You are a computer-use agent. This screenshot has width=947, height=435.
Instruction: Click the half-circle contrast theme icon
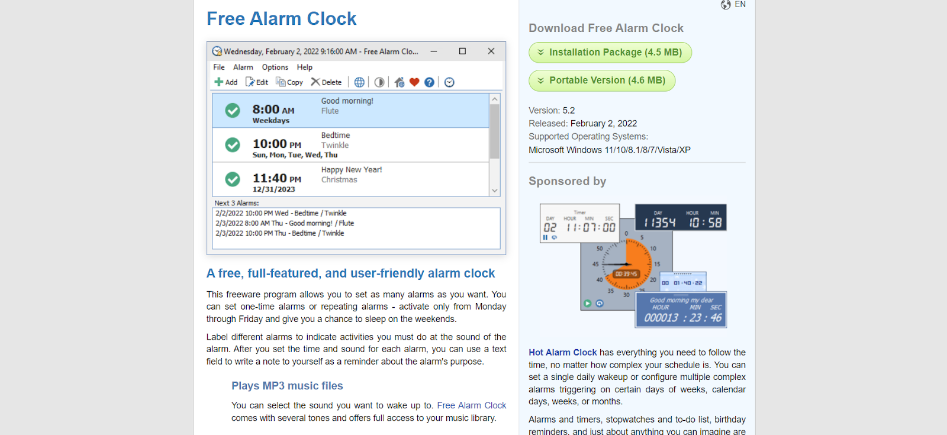(379, 82)
